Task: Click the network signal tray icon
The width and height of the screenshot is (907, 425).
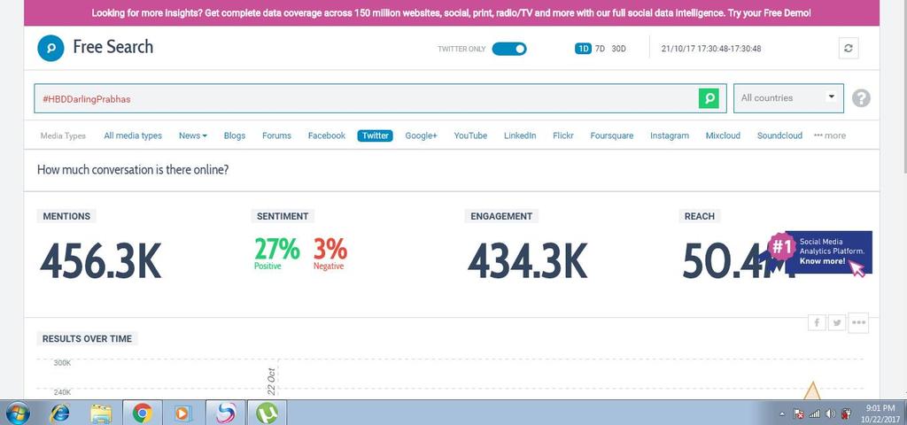Action: click(x=815, y=413)
